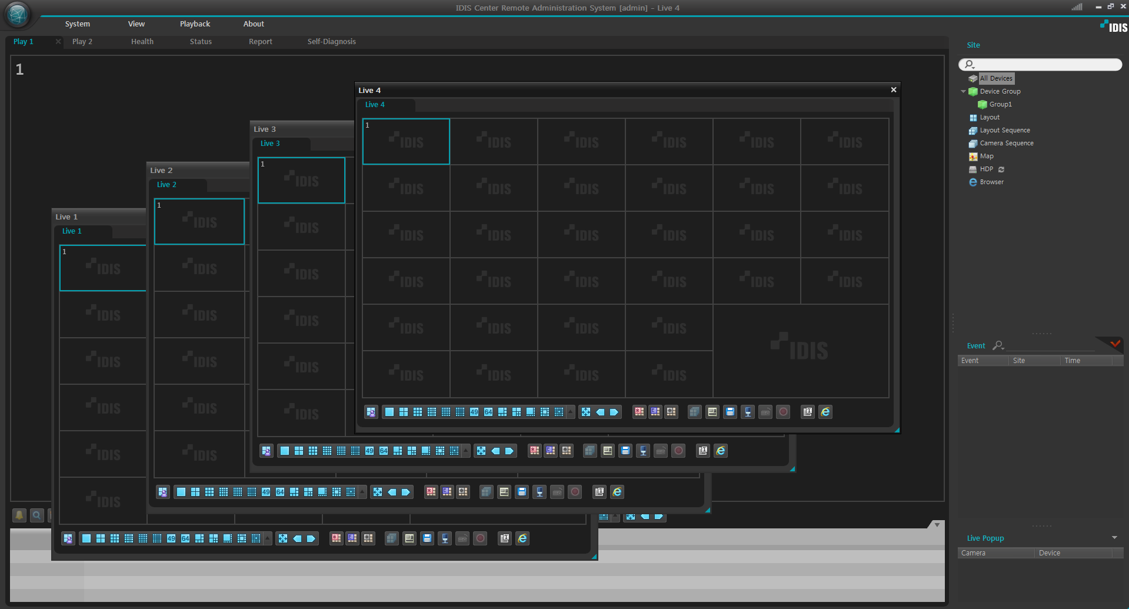Screen dimensions: 1129x609
Task: Click the Site search input field
Action: click(1040, 64)
